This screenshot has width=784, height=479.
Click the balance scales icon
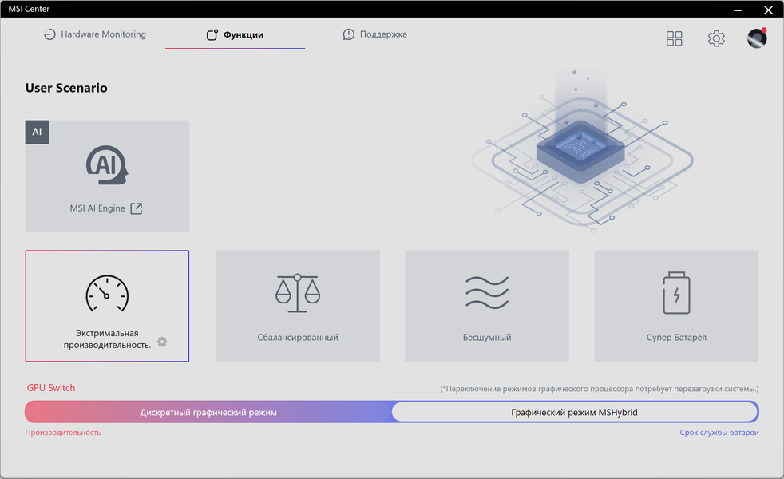tap(298, 293)
